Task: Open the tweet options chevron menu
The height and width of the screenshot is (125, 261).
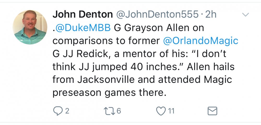Action: [x=246, y=15]
